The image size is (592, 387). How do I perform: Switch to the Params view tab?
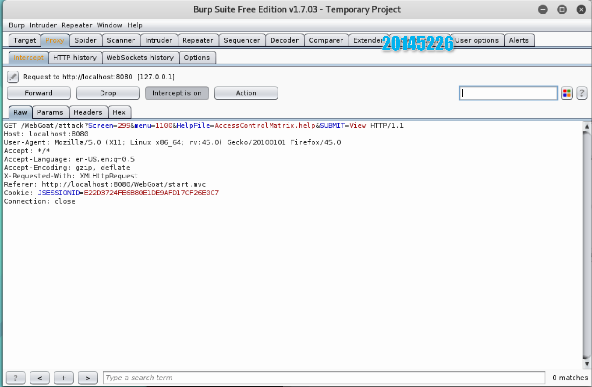50,112
